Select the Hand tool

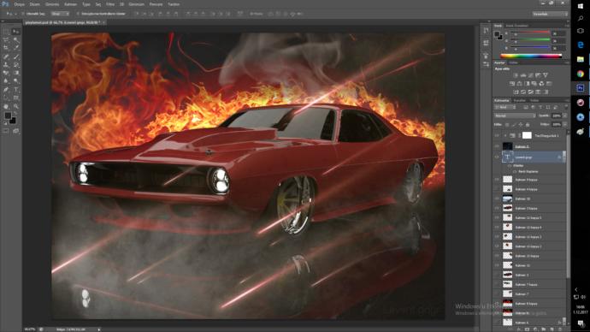tap(6, 106)
